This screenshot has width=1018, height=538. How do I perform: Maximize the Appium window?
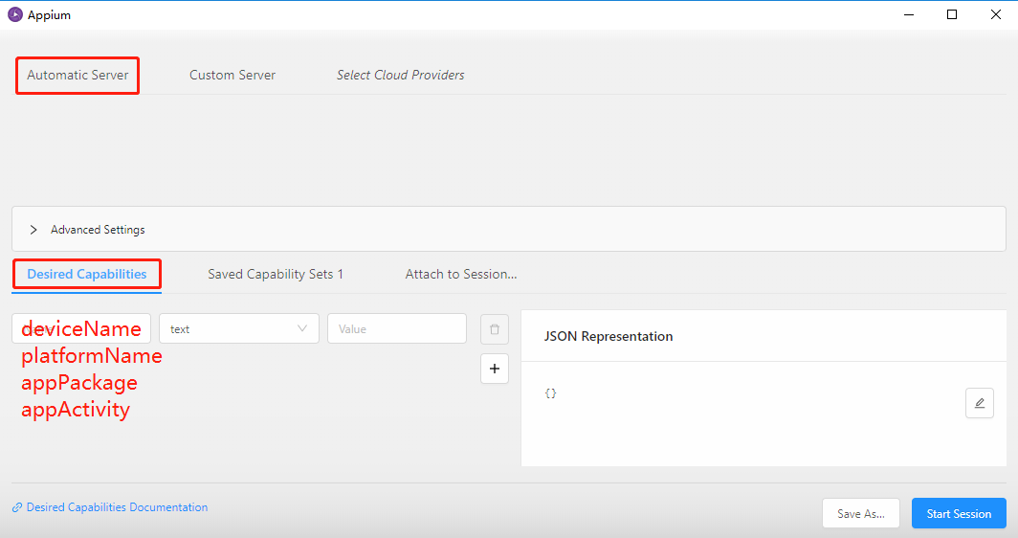(x=952, y=14)
